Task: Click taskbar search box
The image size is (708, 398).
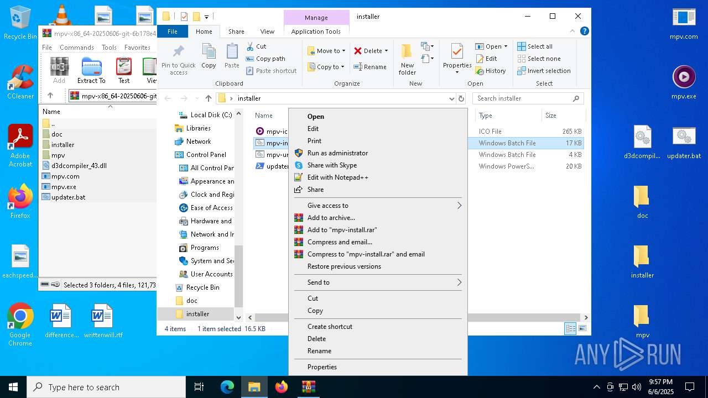Action: point(106,387)
